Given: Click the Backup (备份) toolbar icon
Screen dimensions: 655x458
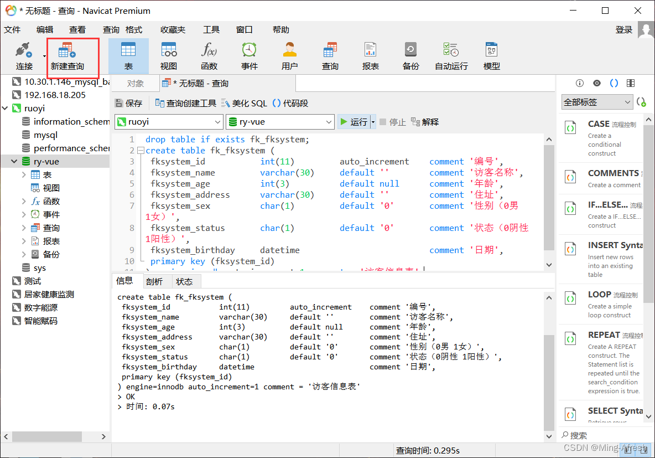Looking at the screenshot, I should [410, 52].
